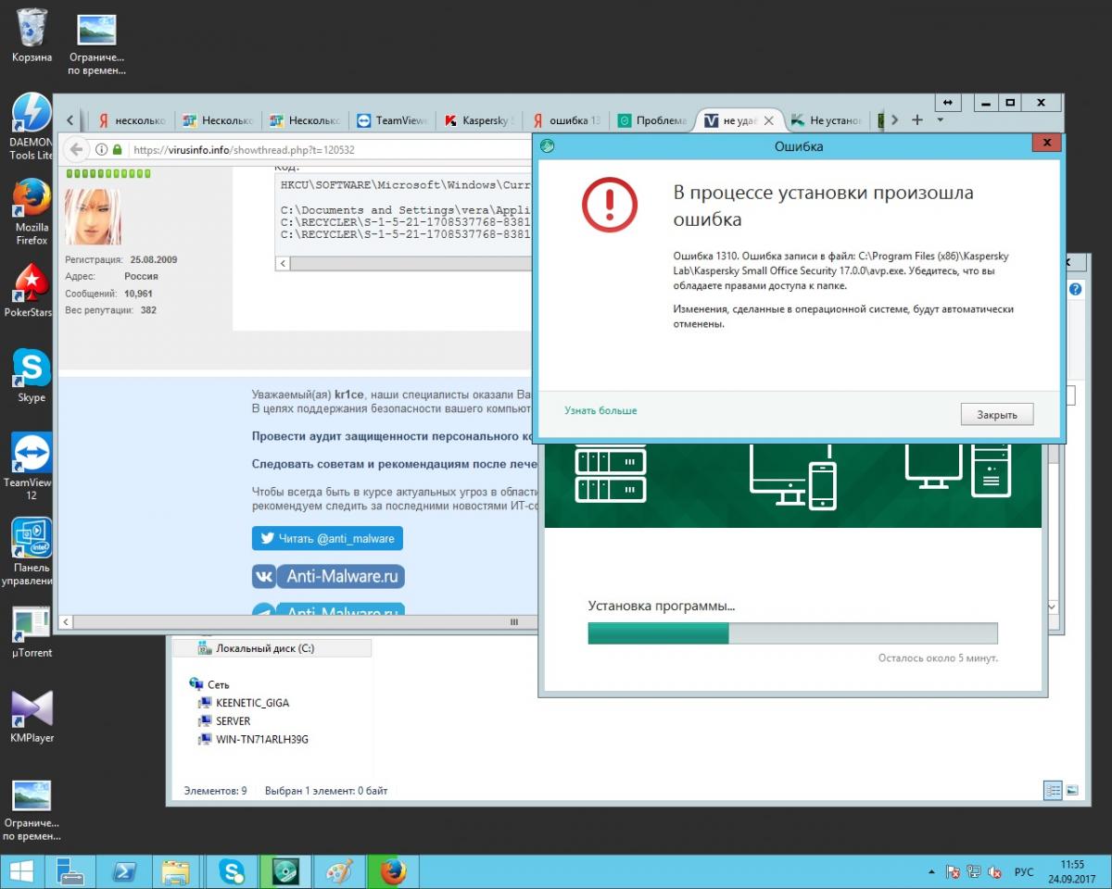
Task: Switch to Проблема tab
Action: pyautogui.click(x=652, y=120)
